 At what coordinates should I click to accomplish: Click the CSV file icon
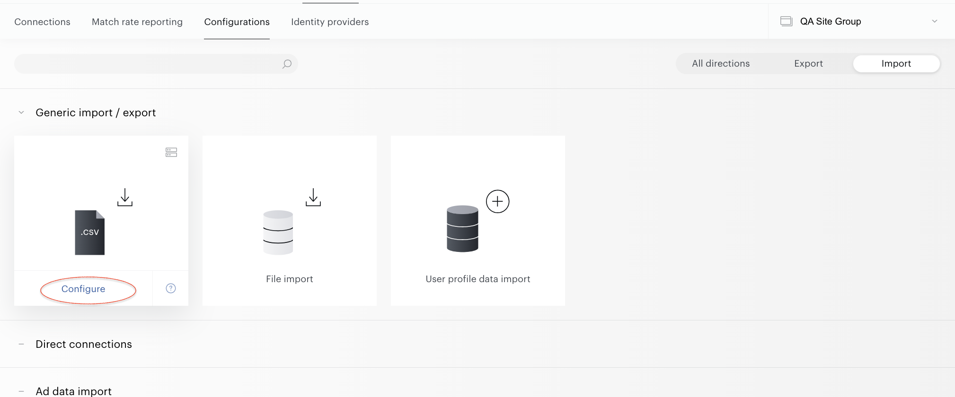(90, 233)
